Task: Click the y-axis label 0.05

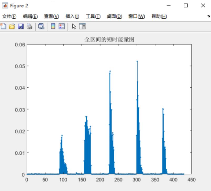Action: pos(20,66)
